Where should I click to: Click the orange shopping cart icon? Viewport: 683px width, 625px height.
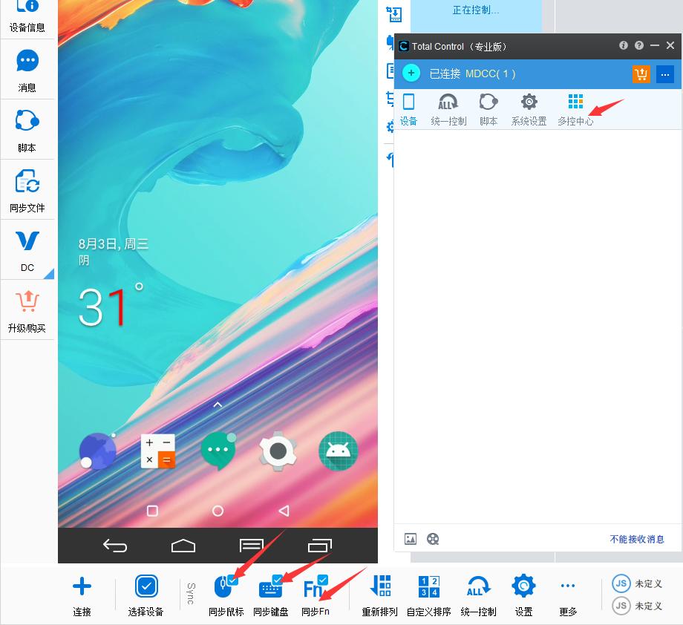[641, 74]
